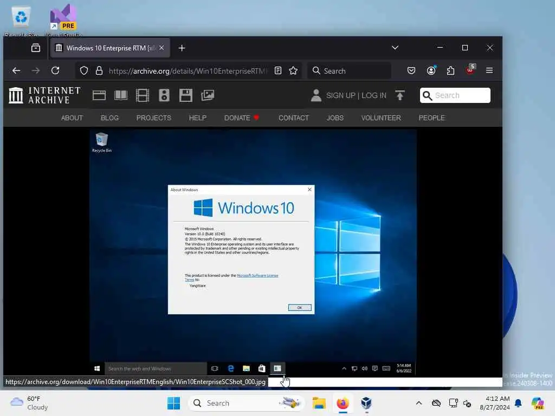
Task: Go forward one page in Firefox
Action: coord(36,71)
